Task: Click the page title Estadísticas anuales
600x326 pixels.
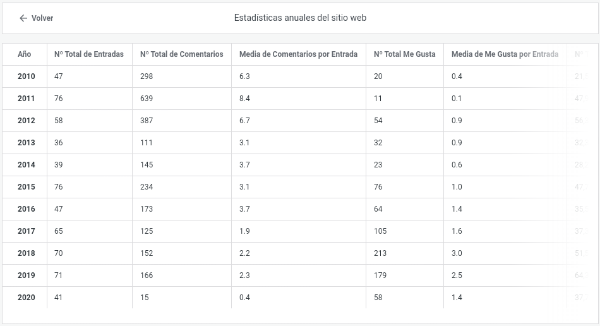Action: 300,18
